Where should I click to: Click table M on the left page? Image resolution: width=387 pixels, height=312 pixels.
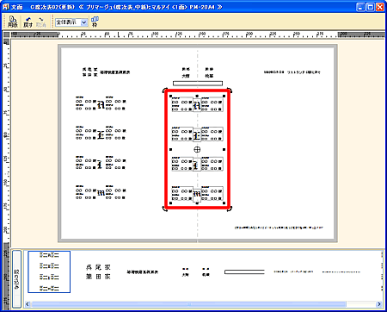(x=101, y=192)
